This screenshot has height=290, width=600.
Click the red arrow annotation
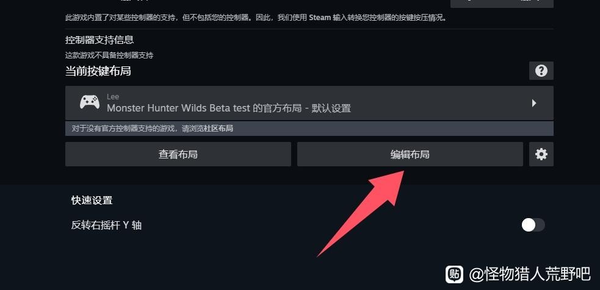[361, 214]
